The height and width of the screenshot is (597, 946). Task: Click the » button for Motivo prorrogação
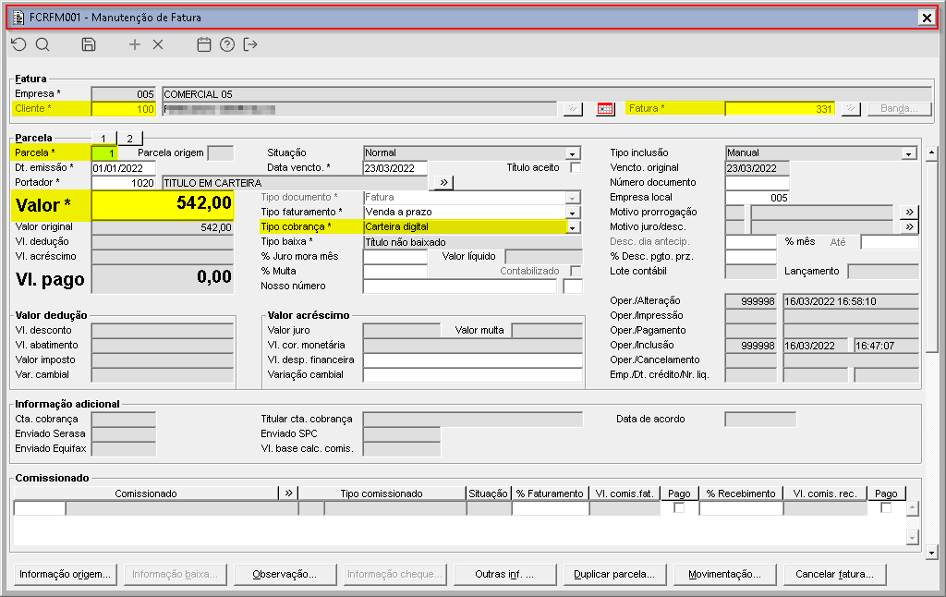pos(909,212)
